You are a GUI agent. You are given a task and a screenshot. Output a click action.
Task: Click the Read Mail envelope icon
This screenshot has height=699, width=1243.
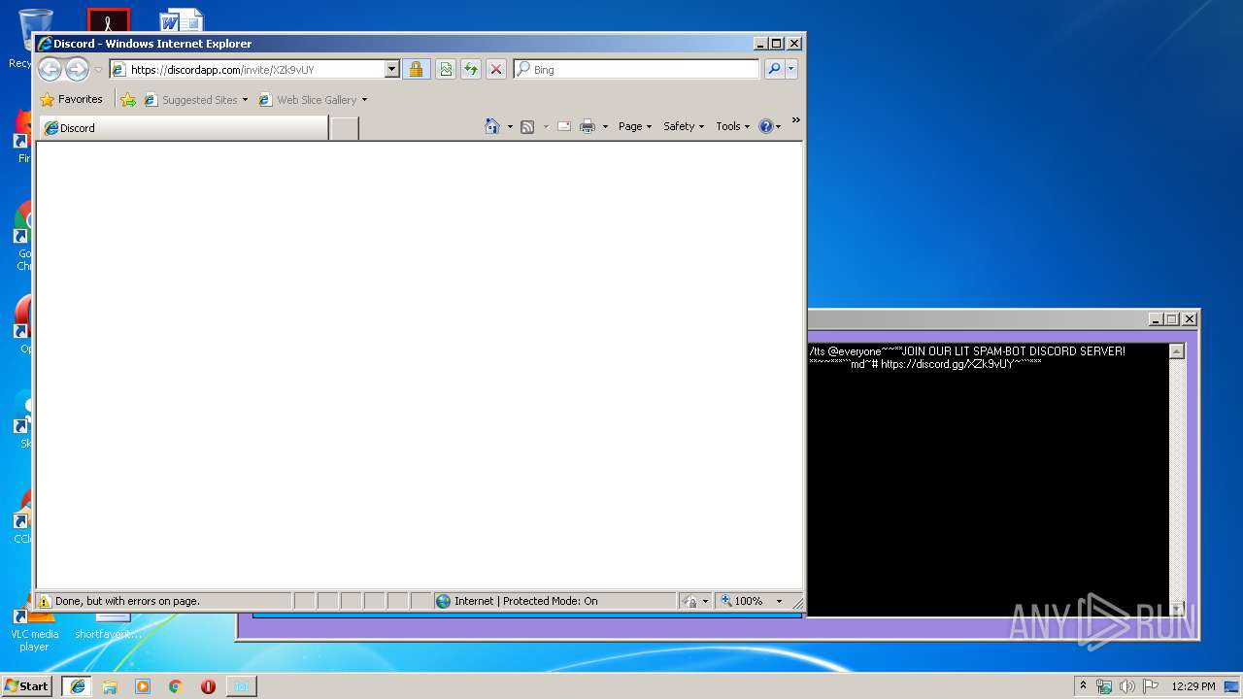[564, 126]
